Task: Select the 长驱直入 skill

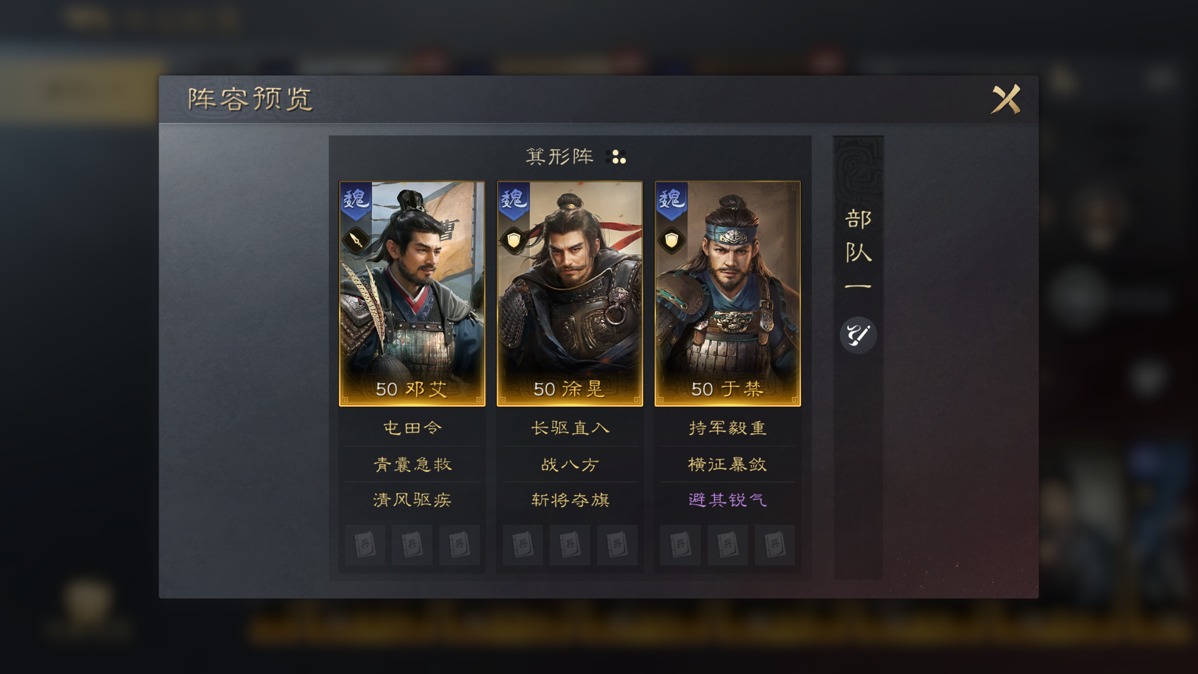Action: pyautogui.click(x=570, y=428)
